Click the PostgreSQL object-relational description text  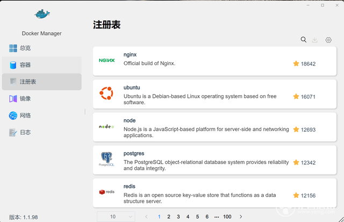[x=206, y=165]
